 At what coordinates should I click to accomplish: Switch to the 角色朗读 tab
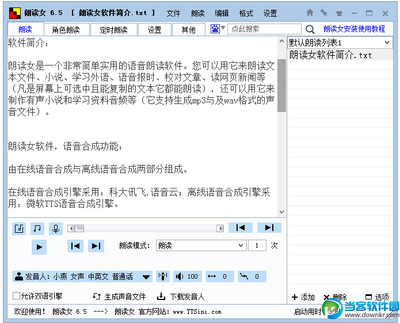66,30
